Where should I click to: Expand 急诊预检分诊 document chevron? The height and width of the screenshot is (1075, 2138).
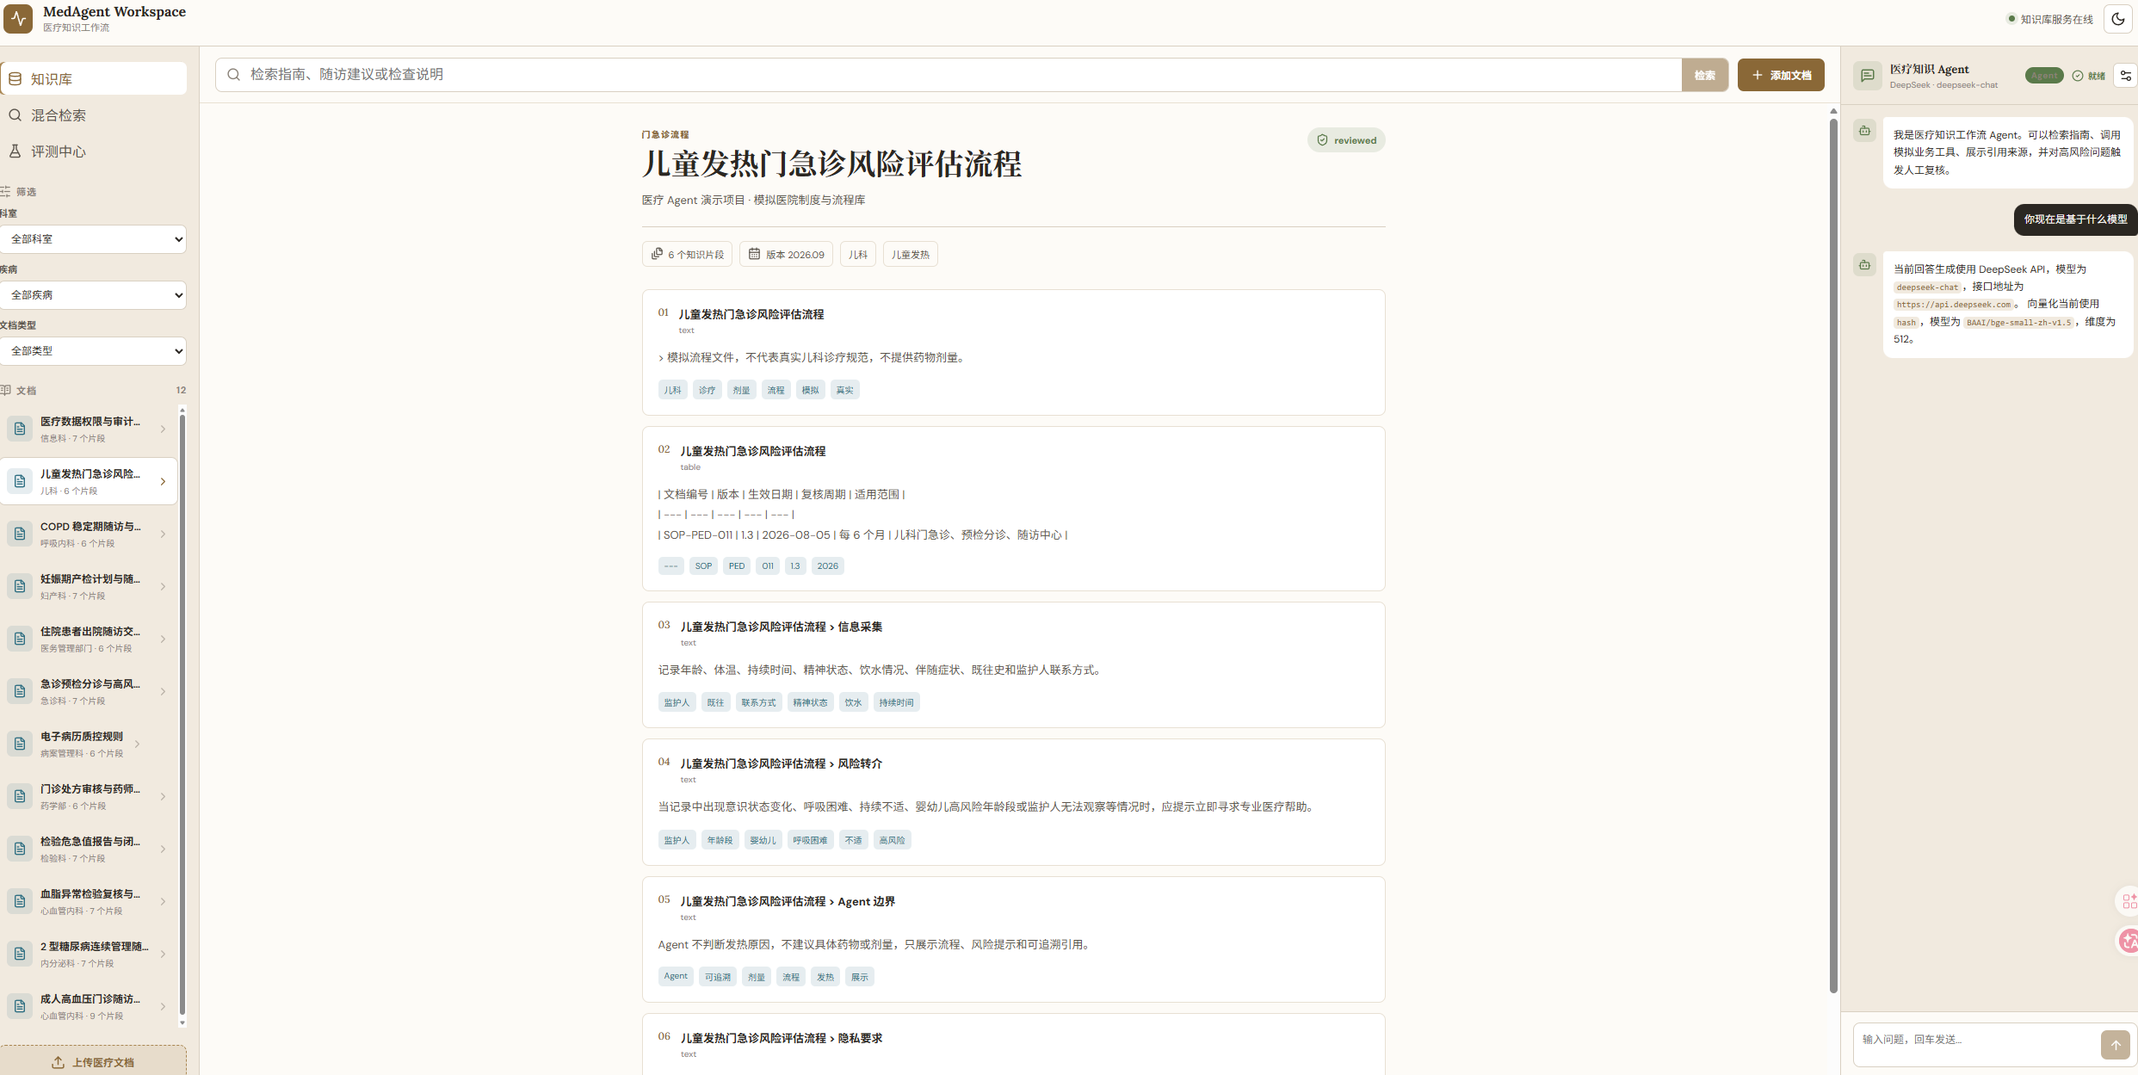[163, 691]
